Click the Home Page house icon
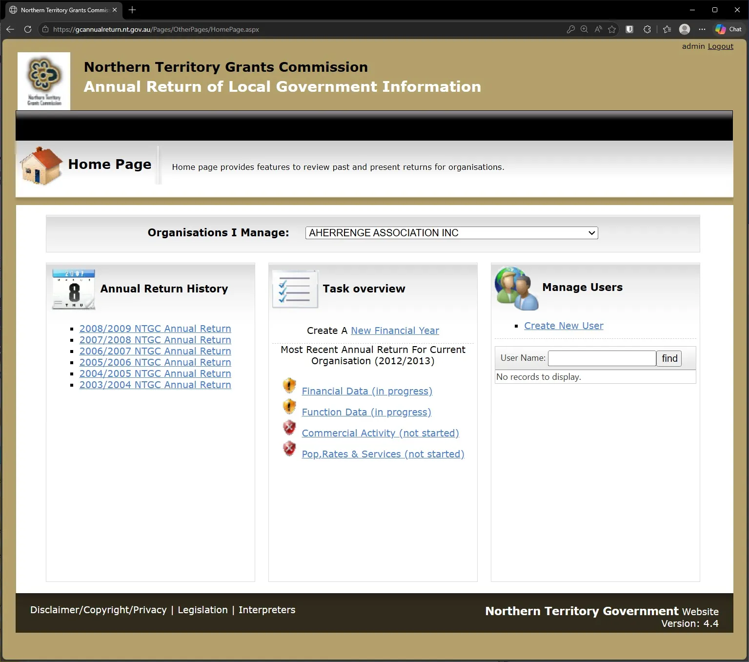 click(x=42, y=166)
